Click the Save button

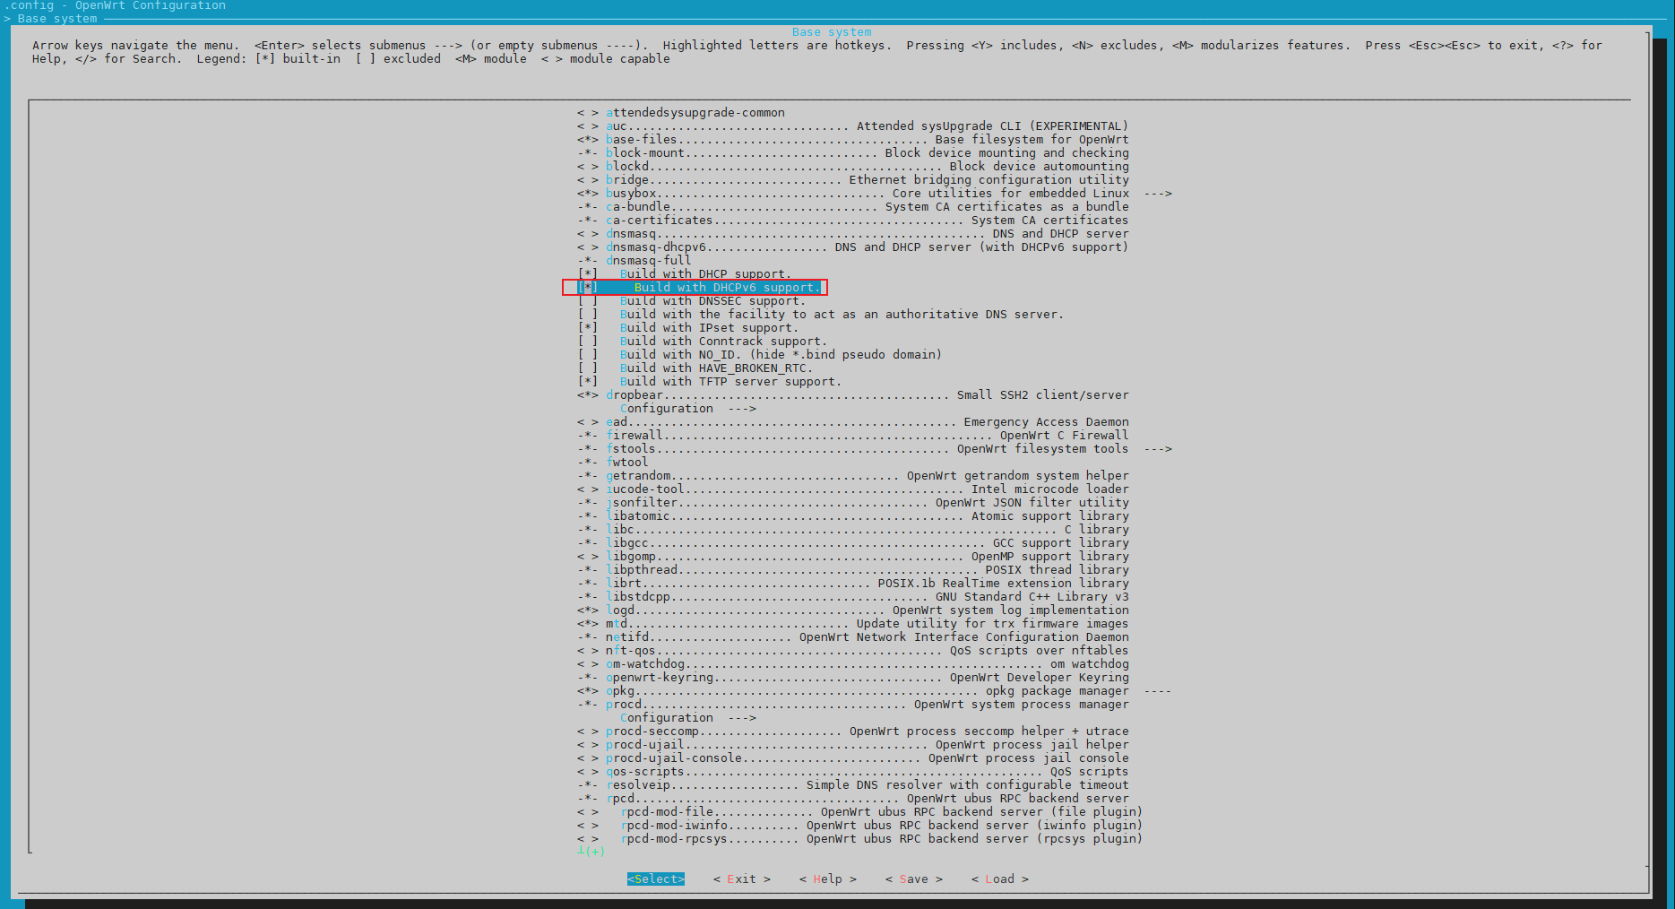[x=913, y=879]
